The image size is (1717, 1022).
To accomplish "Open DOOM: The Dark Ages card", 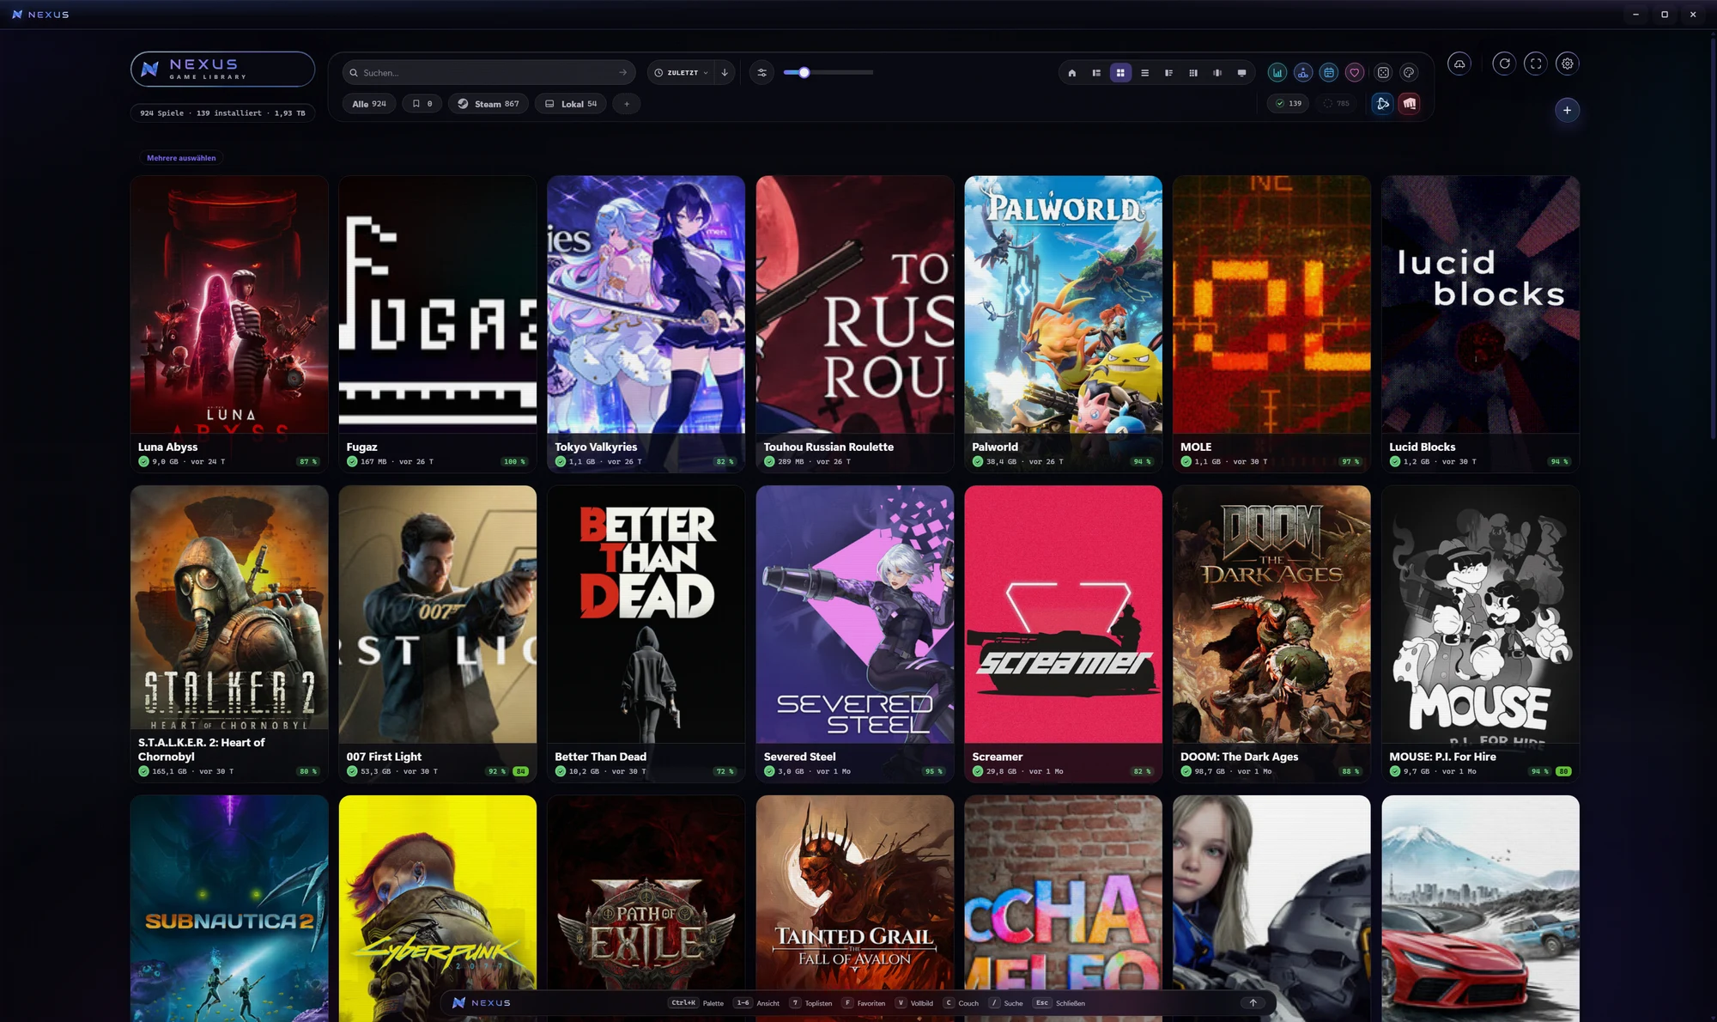I will coord(1271,634).
